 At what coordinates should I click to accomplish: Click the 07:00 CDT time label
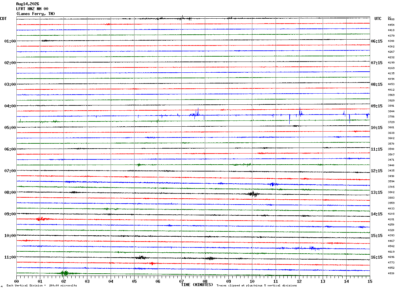tap(10, 171)
